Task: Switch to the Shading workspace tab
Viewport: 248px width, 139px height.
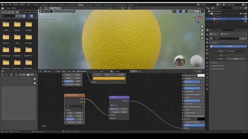Action: tap(81, 5)
